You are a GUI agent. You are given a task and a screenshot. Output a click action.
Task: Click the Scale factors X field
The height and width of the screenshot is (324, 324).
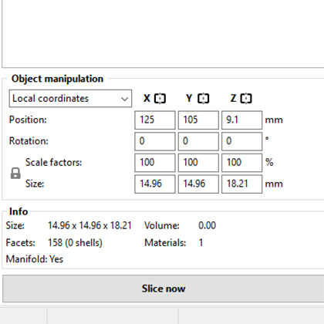click(155, 163)
